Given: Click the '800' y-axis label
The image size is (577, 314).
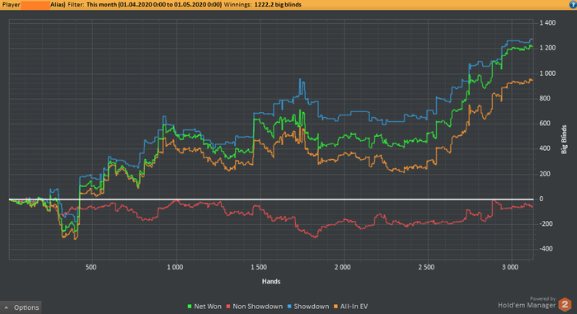Looking at the screenshot, I should pos(545,98).
